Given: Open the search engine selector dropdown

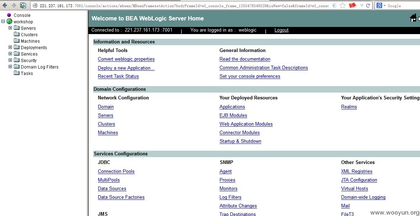Looking at the screenshot, I should tap(385, 6).
